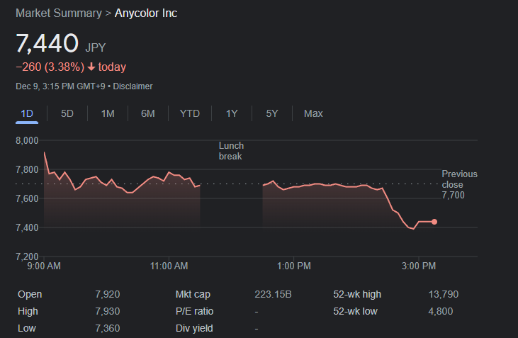
Task: Switch to the 5D chart tab
Action: coord(67,113)
